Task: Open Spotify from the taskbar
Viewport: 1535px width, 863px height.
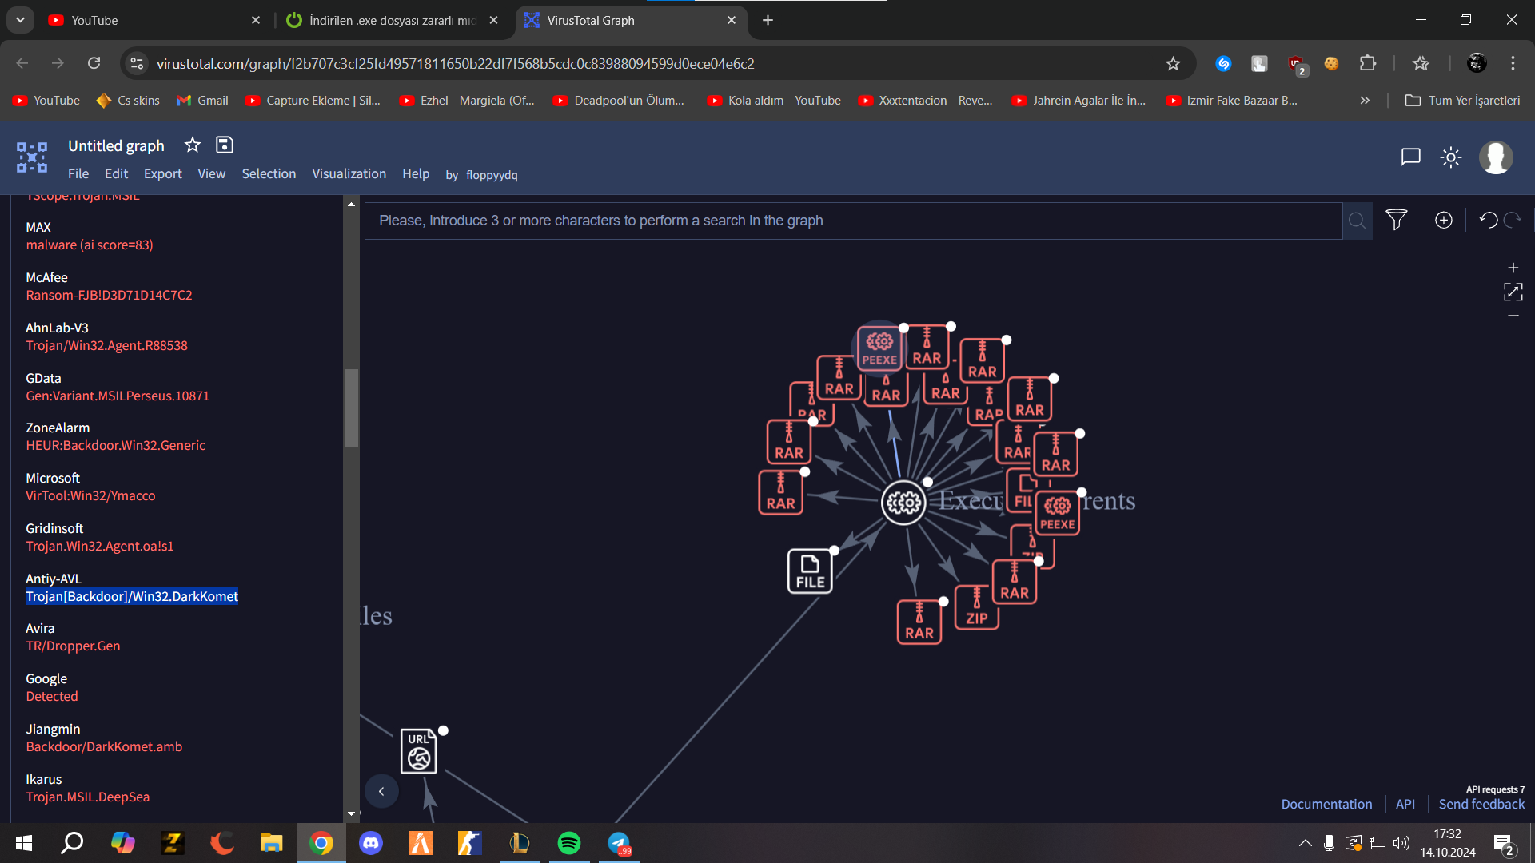Action: (569, 843)
